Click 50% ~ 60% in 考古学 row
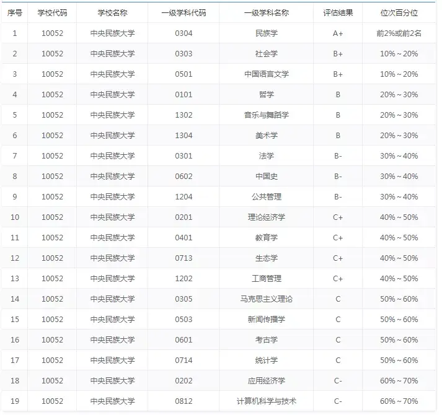Image resolution: width=442 pixels, height=415 pixels. pyautogui.click(x=399, y=340)
